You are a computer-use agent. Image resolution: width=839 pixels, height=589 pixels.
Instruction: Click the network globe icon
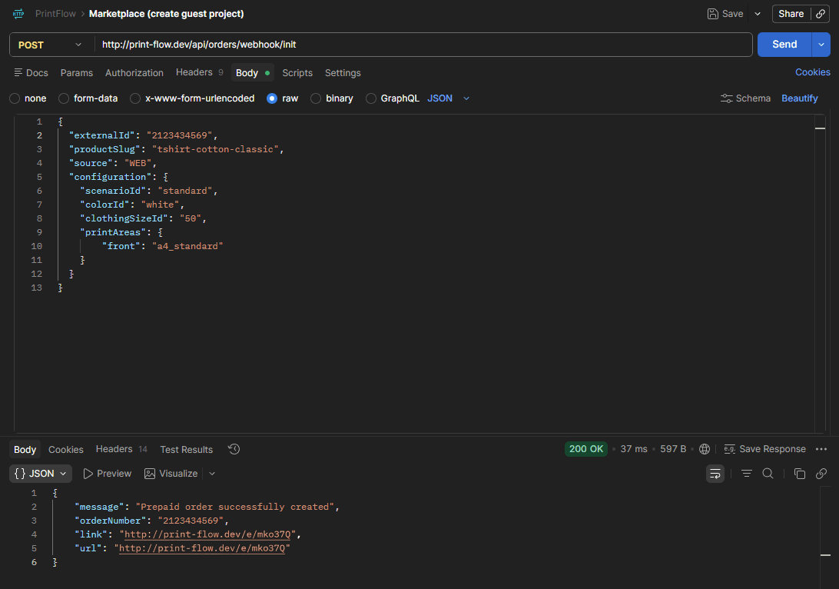705,449
